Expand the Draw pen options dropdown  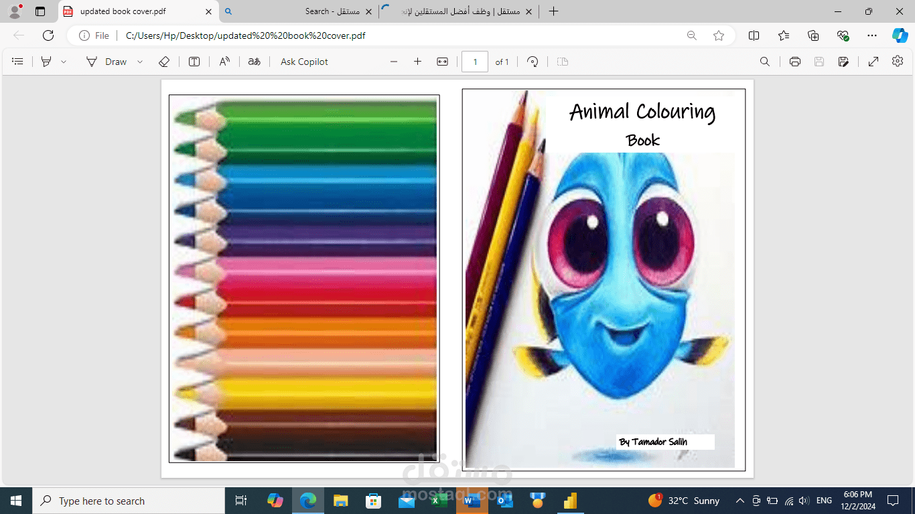(x=140, y=62)
